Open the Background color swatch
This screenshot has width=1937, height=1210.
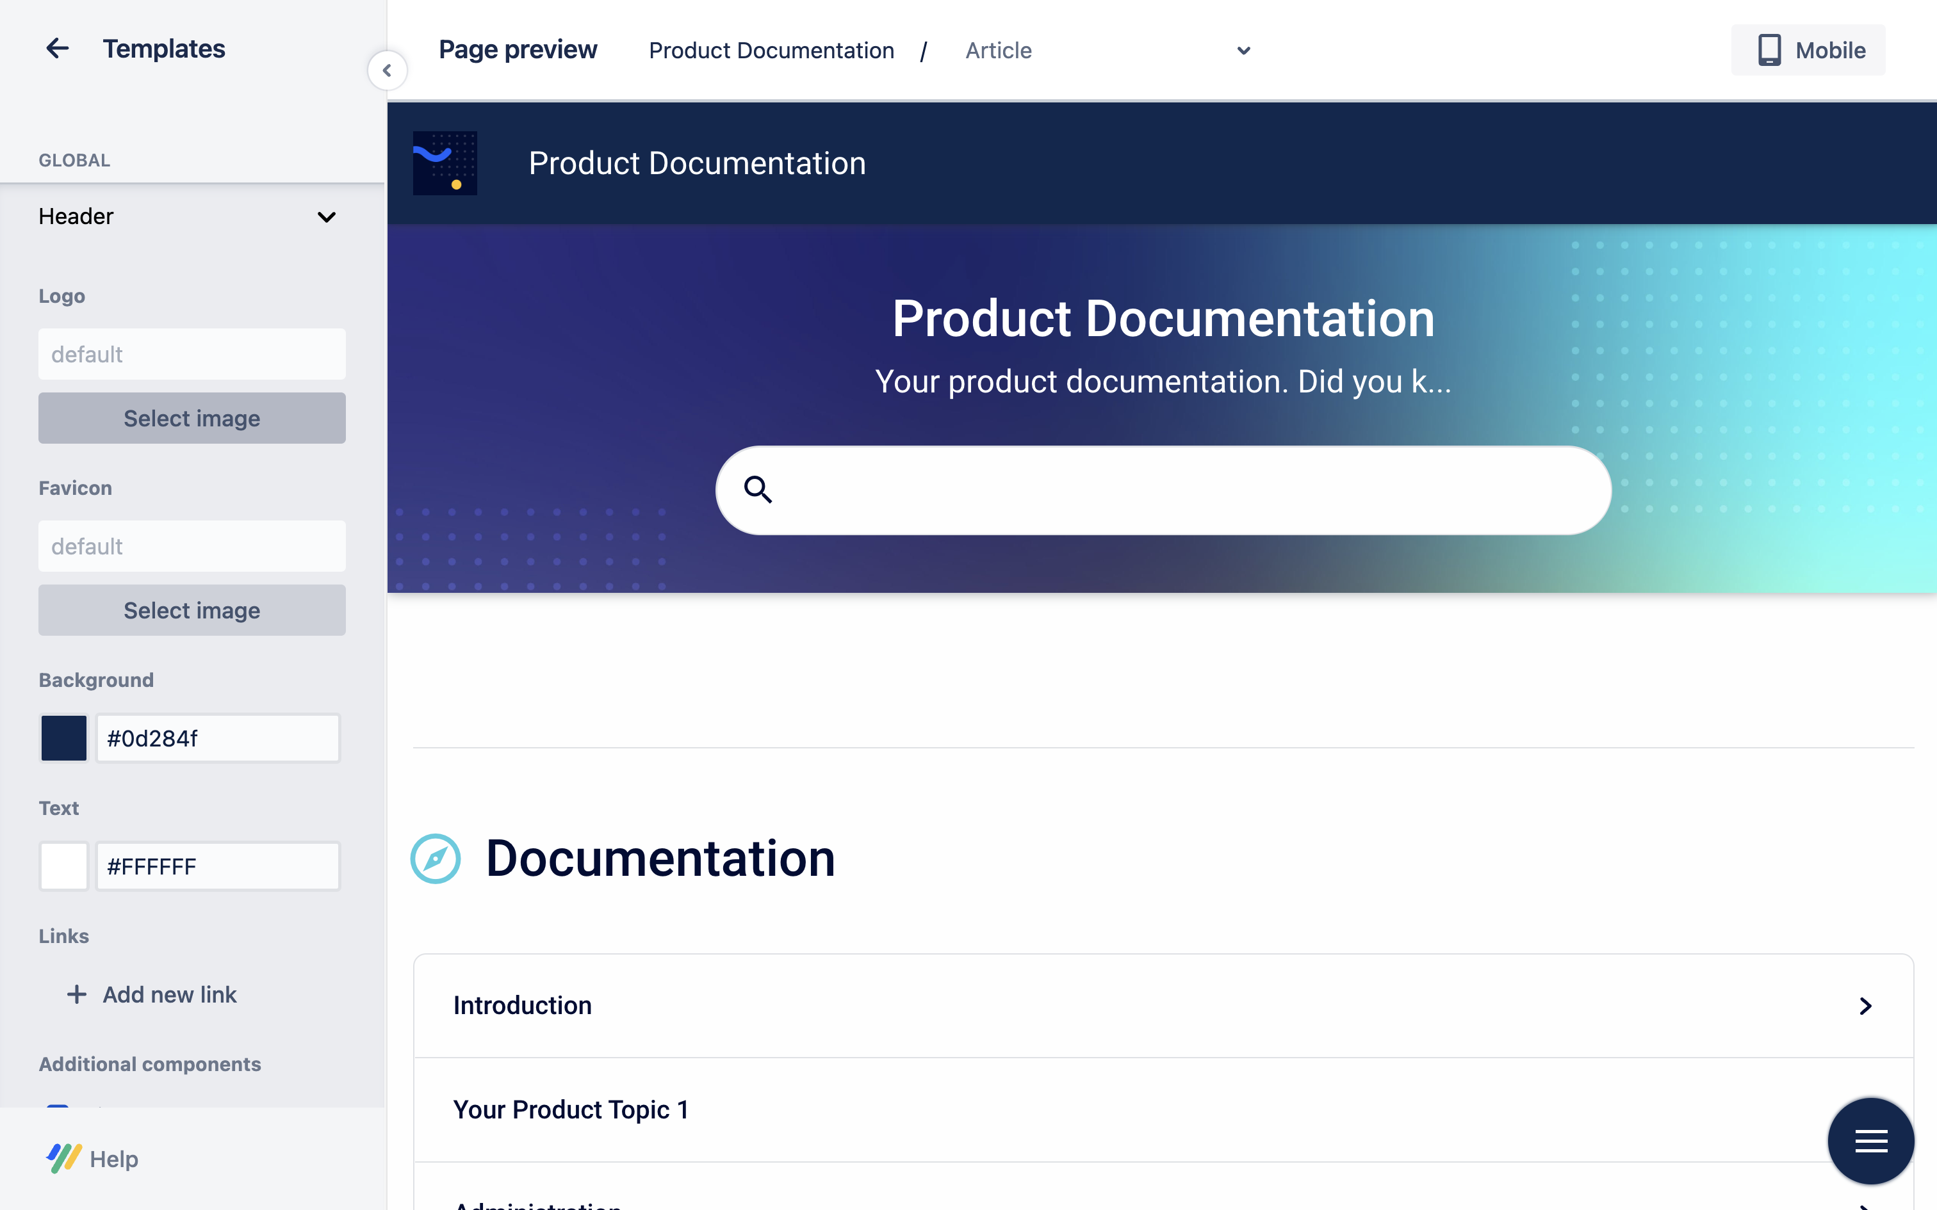pyautogui.click(x=64, y=738)
